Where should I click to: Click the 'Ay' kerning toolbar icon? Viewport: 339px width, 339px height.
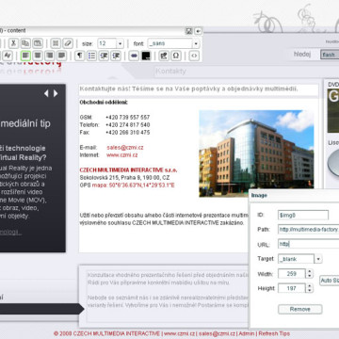[x=8, y=56]
